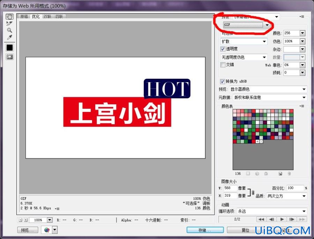The width and height of the screenshot is (314, 239).
Task: Toggle slices visibility icon
Action: click(x=9, y=57)
